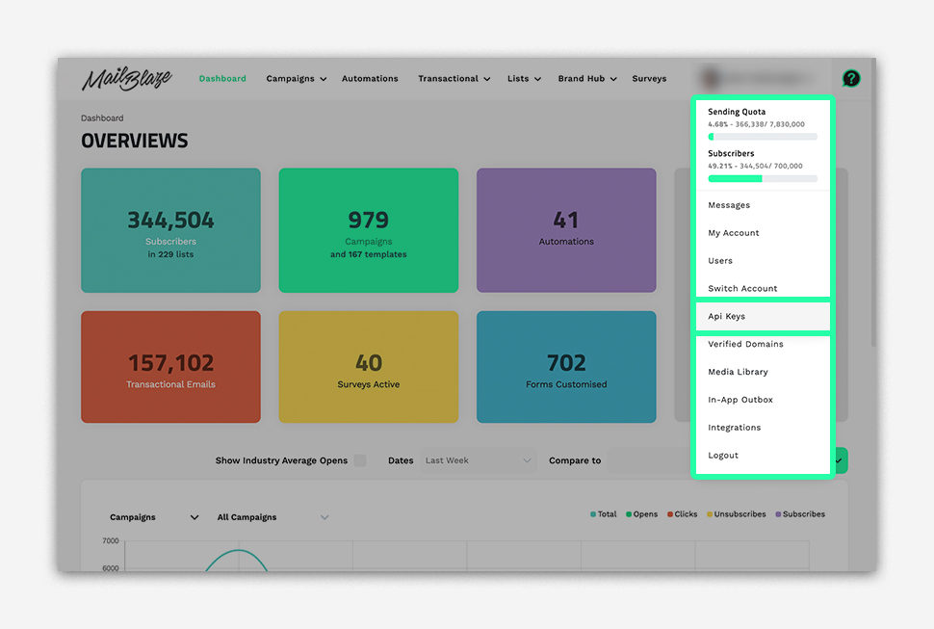The width and height of the screenshot is (934, 629).
Task: Click the green help question mark icon
Action: pyautogui.click(x=850, y=79)
